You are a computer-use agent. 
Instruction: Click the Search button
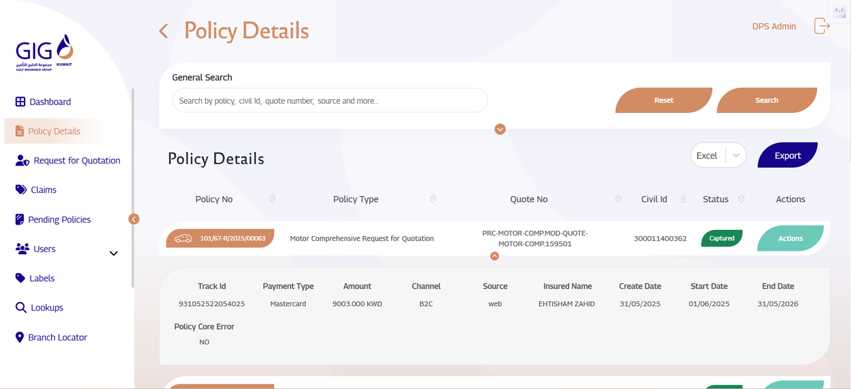pos(767,100)
